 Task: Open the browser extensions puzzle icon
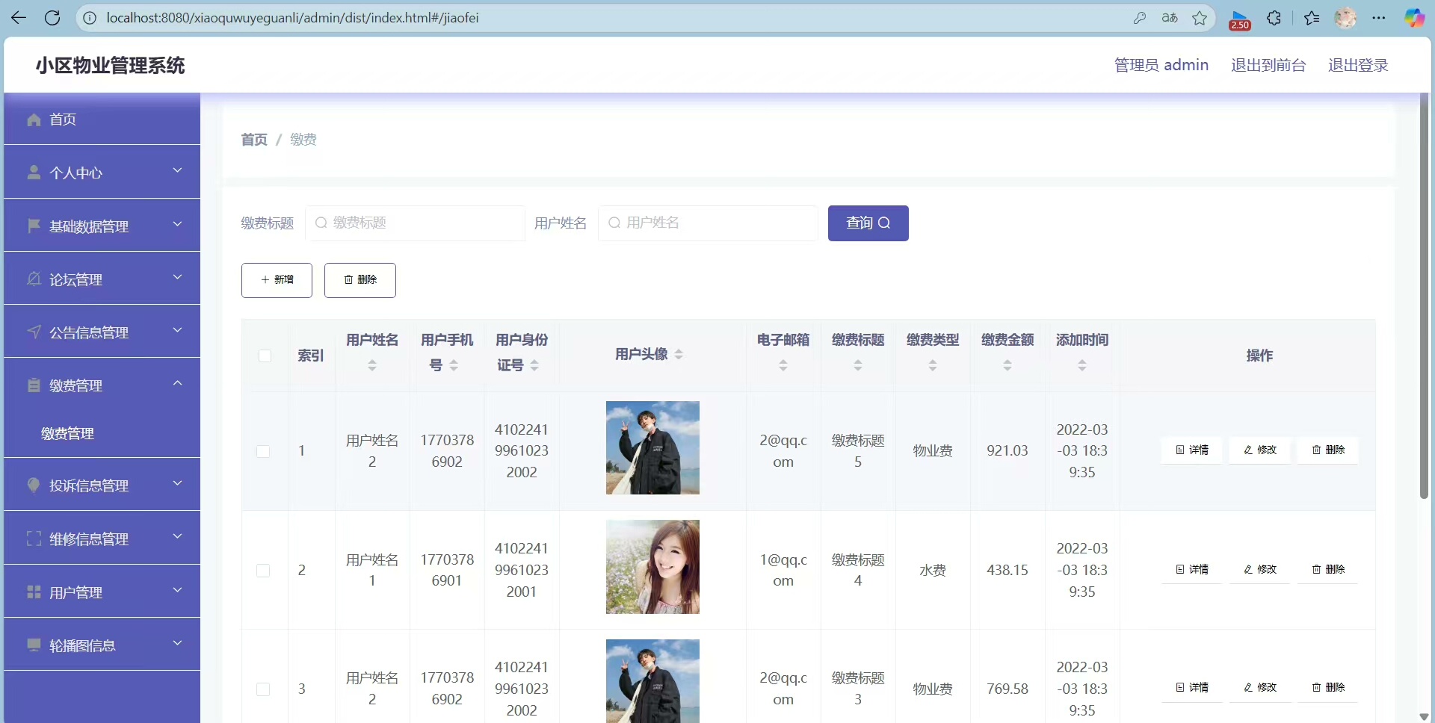click(x=1274, y=18)
